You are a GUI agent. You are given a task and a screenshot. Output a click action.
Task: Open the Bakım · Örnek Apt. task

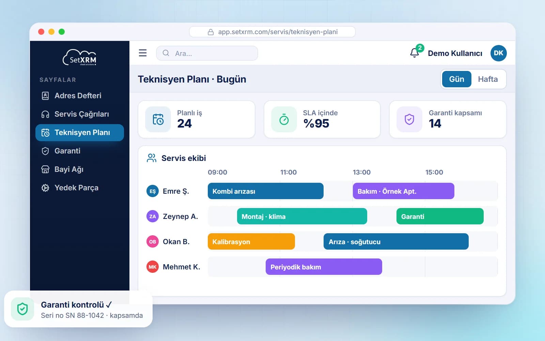[404, 191]
